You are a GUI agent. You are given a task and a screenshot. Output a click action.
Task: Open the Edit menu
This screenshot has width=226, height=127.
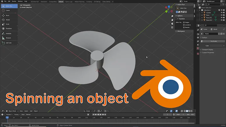coord(9,1)
